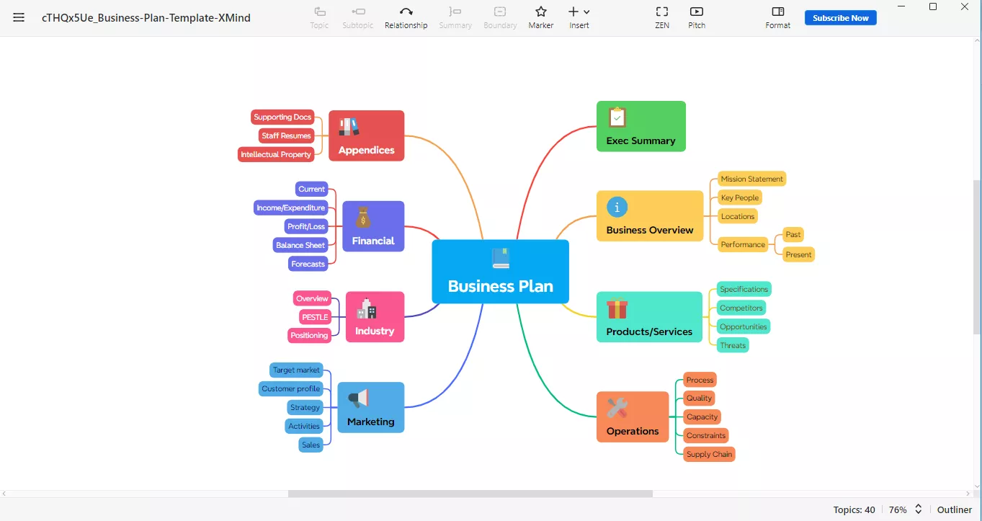Switch to Outliner view
This screenshot has height=521, width=982.
coord(955,509)
